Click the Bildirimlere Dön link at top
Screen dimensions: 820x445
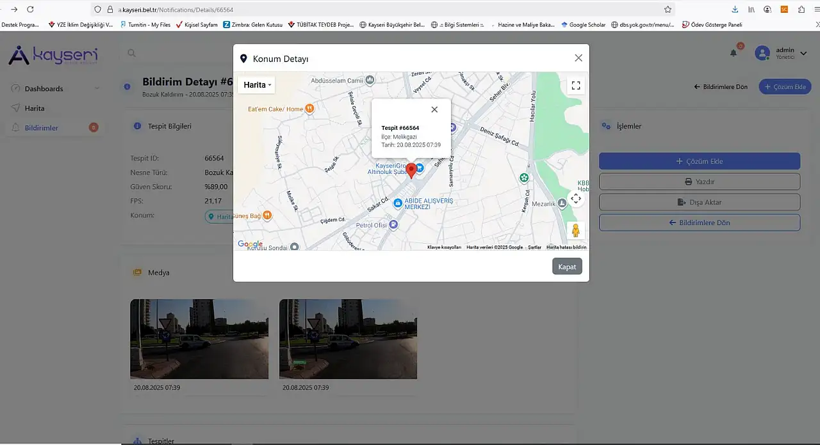coord(721,87)
